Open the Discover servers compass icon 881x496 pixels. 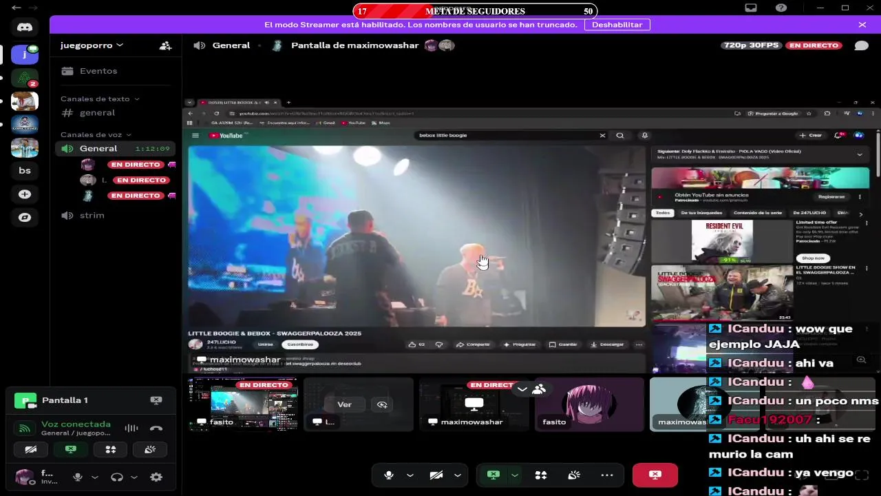(25, 217)
